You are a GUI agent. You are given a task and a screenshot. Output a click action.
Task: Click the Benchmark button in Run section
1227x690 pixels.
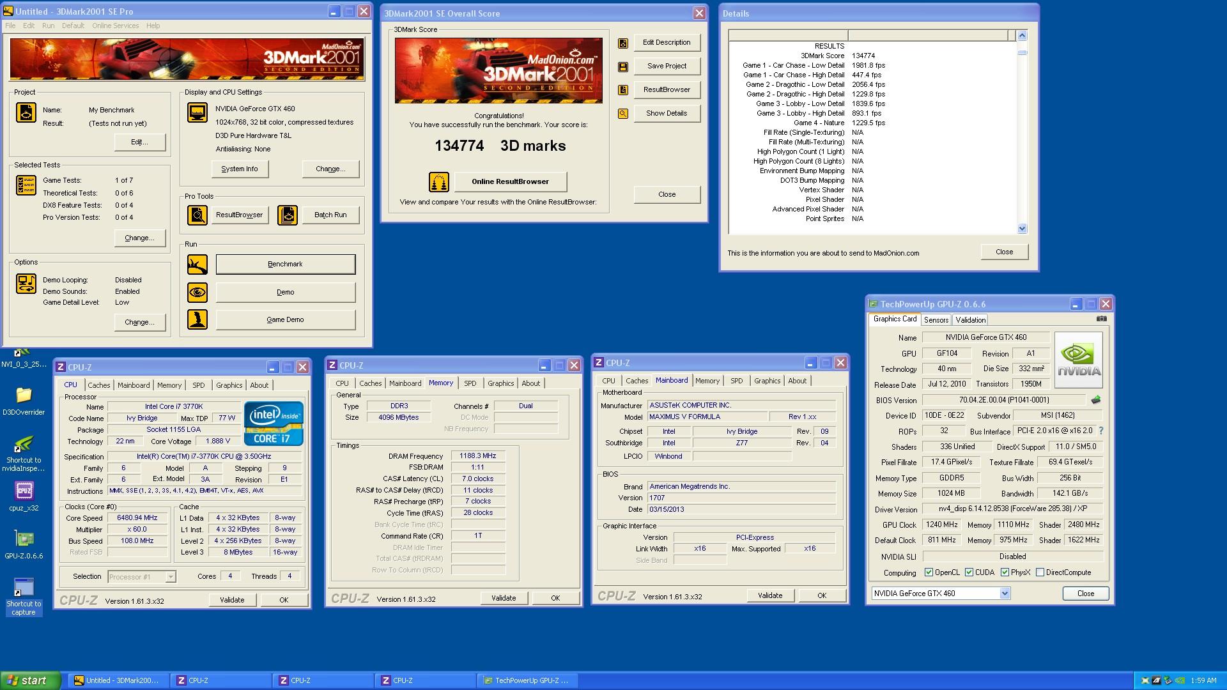pyautogui.click(x=286, y=264)
